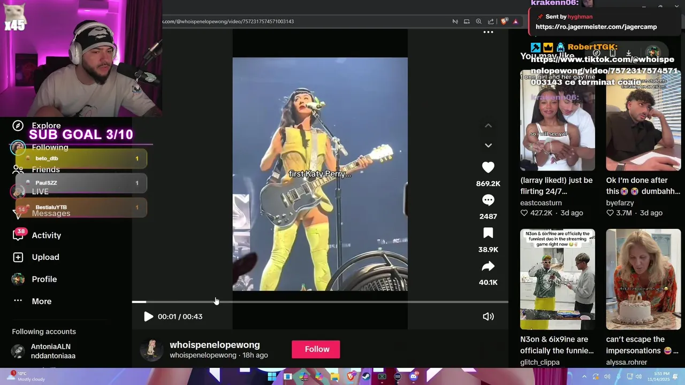Open Discord from the taskbar
Image resolution: width=685 pixels, height=385 pixels.
413,376
